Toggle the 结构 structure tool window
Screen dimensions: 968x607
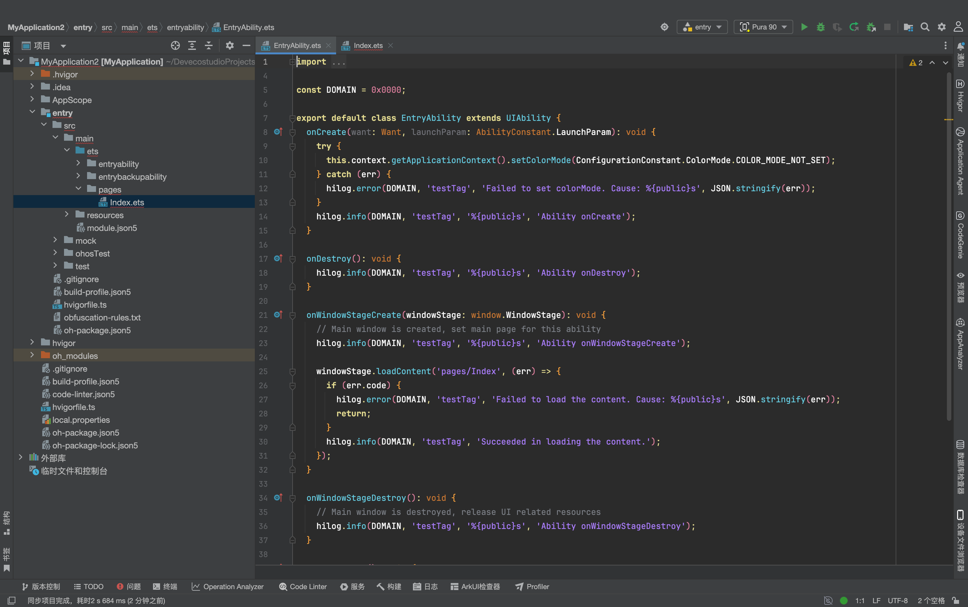[6, 523]
